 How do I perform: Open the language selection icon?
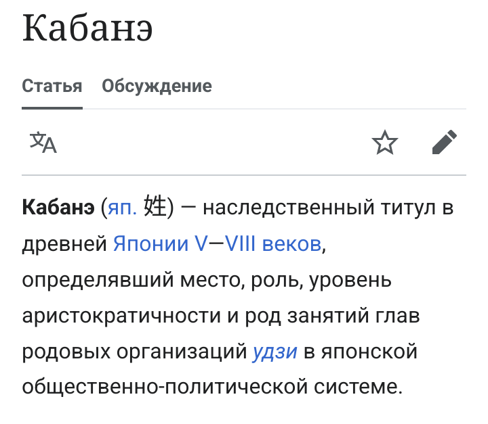tap(43, 143)
